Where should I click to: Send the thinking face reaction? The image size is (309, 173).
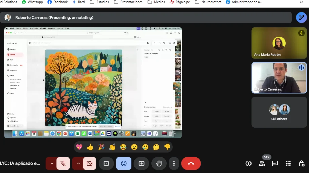point(156,147)
